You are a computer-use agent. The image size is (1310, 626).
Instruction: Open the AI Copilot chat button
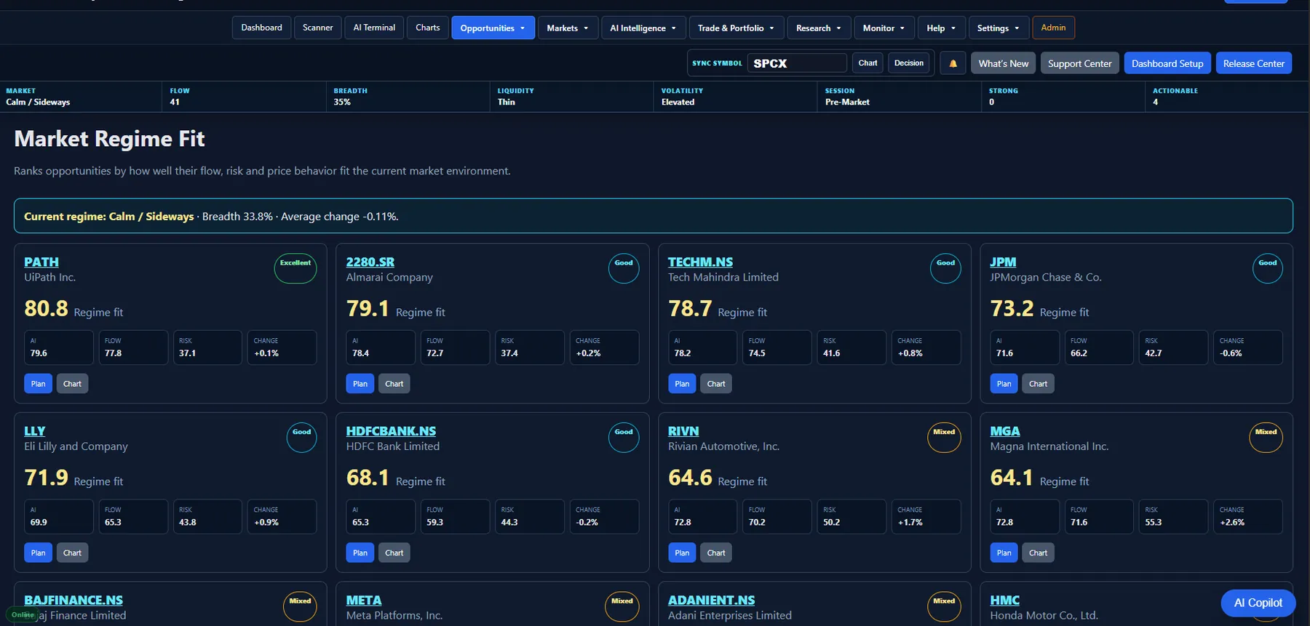coord(1258,603)
